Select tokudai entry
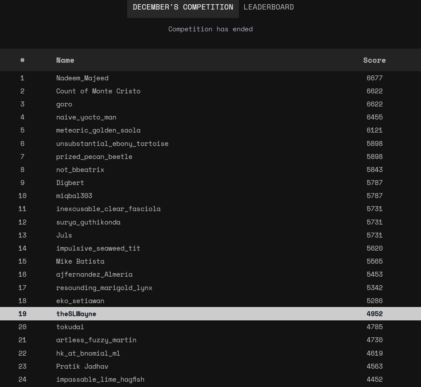 (70, 327)
